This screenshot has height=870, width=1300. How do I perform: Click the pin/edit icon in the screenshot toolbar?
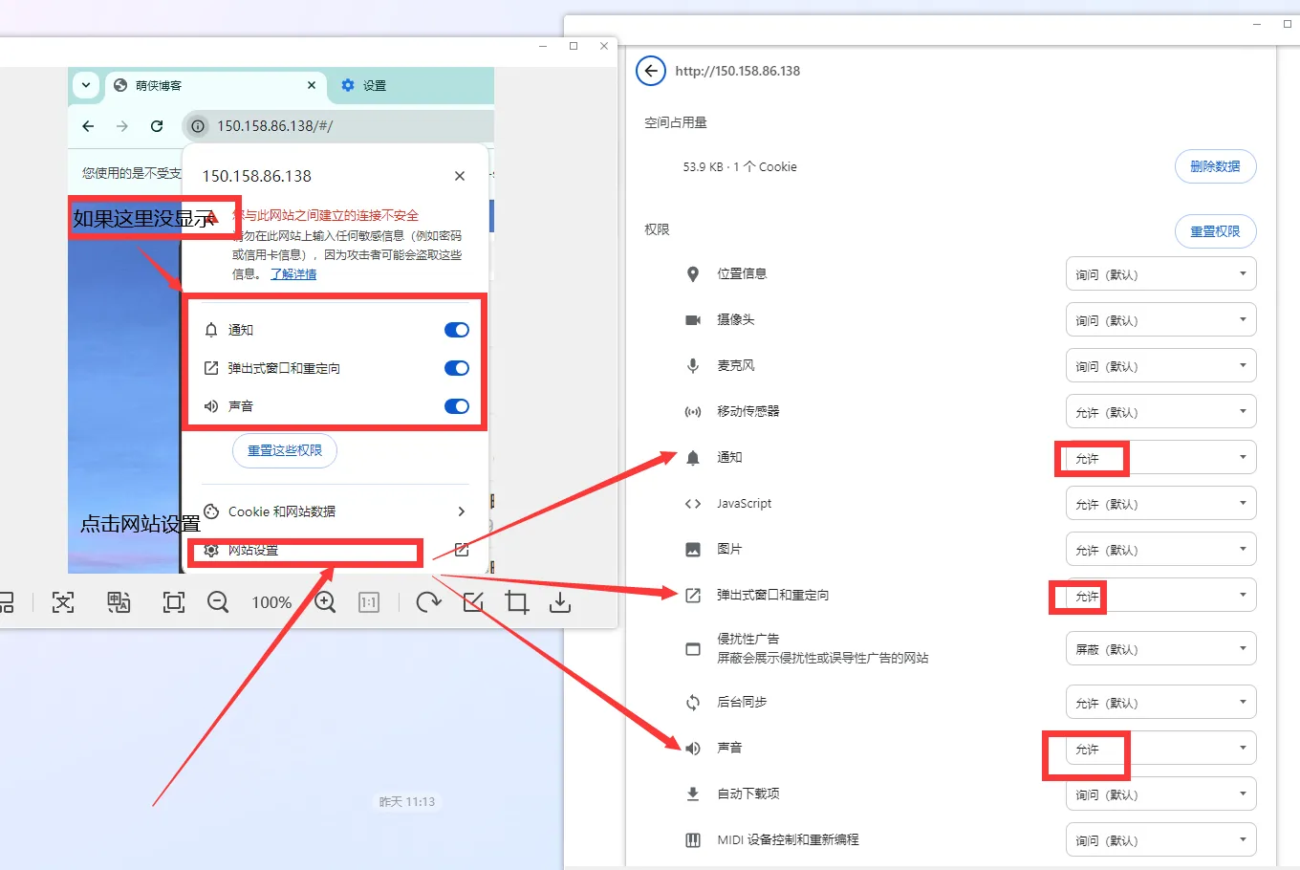pyautogui.click(x=473, y=602)
